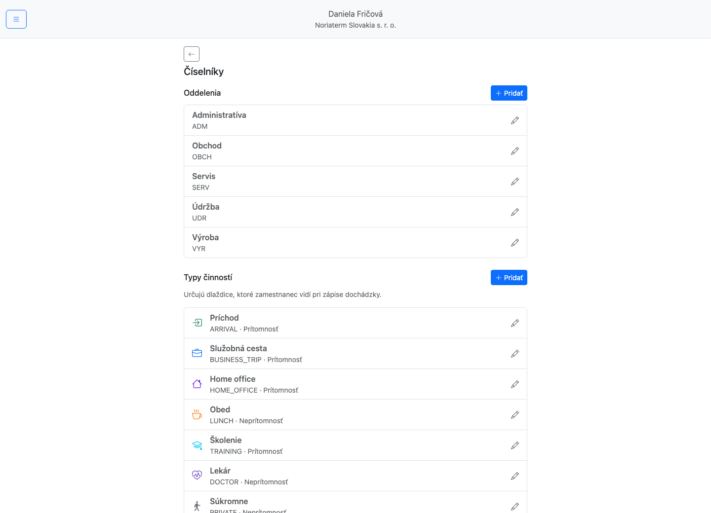The height and width of the screenshot is (513, 711).
Task: Edit the Administratíva department
Action: 515,120
